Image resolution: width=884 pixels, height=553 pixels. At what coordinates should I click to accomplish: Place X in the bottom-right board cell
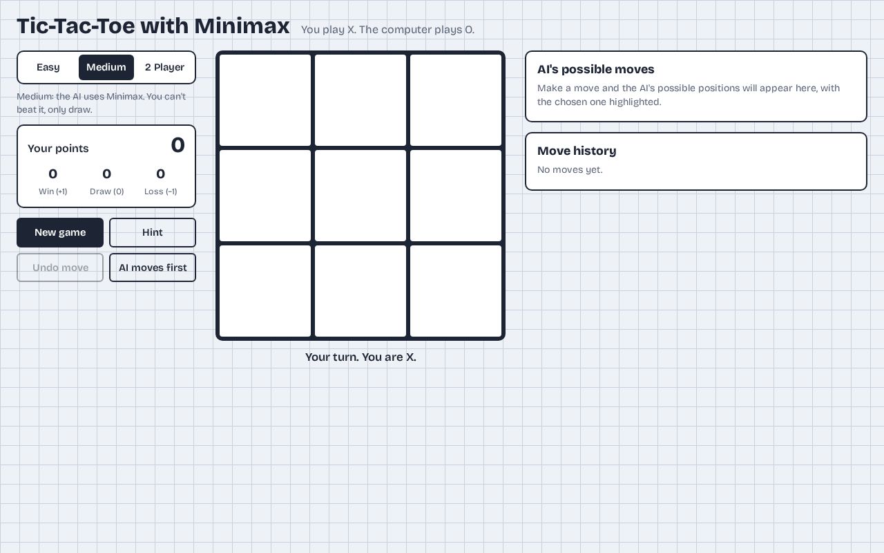456,291
